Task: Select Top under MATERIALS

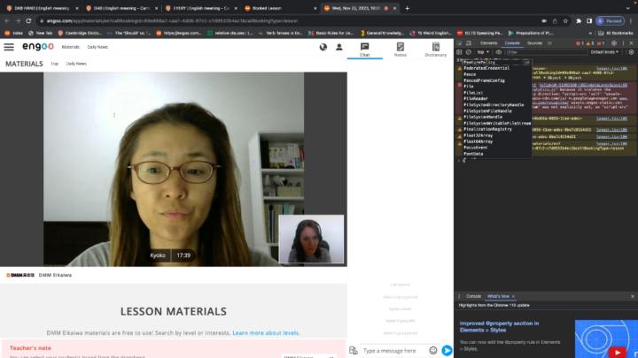Action: coord(55,64)
